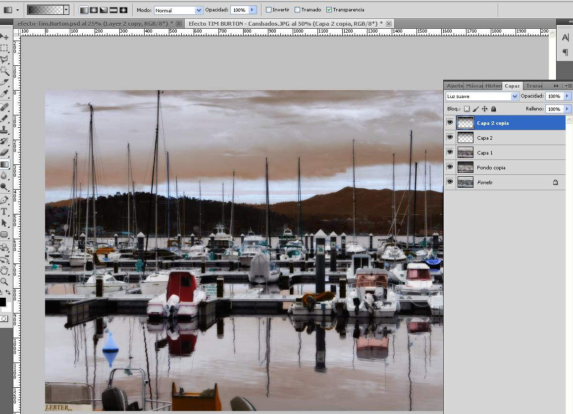Select the Zoom tool in toolbox

[4, 281]
